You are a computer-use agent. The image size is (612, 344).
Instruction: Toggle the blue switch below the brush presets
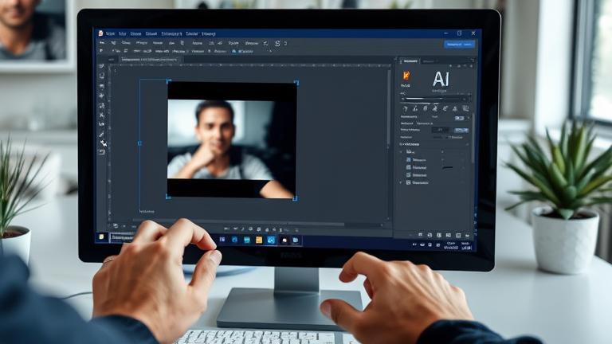[x=459, y=118]
